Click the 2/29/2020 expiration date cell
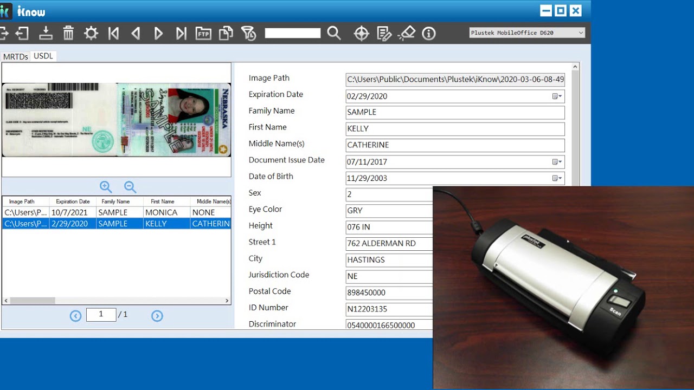 (73, 223)
